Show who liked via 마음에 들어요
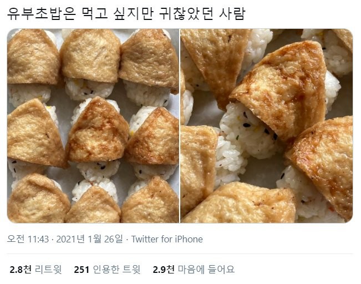 tap(206, 269)
